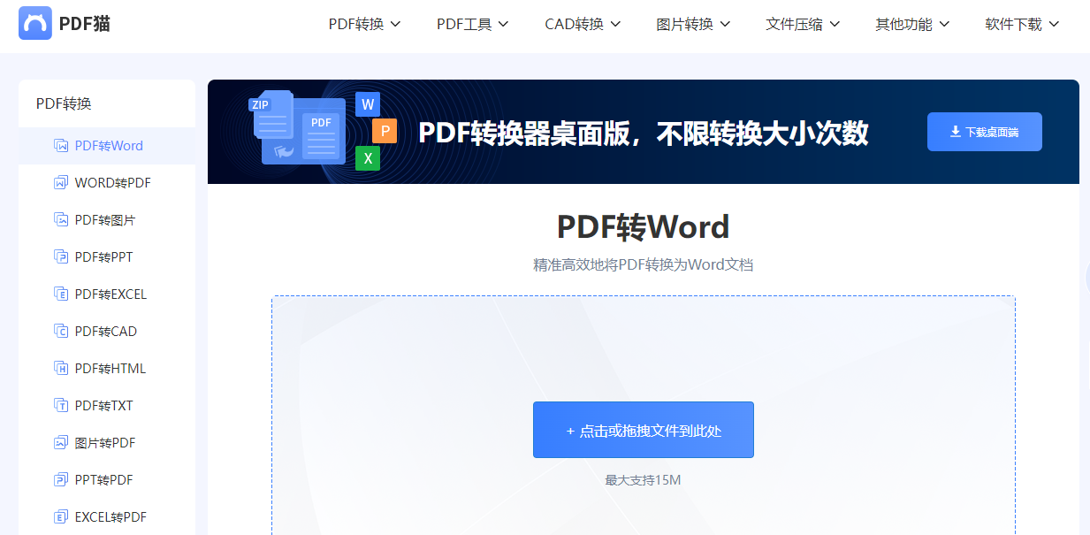Click the ZIP file icon in banner
This screenshot has height=535, width=1090.
click(x=271, y=115)
